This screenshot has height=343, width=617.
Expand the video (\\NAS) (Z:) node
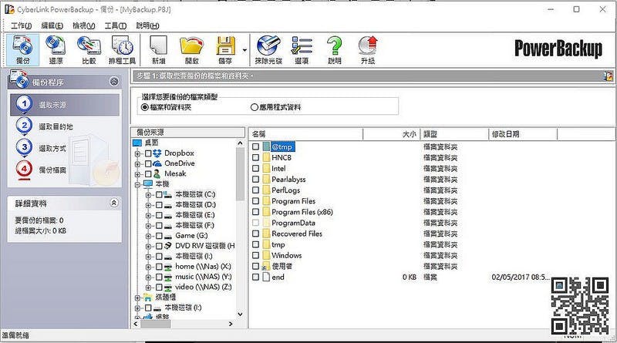point(148,288)
